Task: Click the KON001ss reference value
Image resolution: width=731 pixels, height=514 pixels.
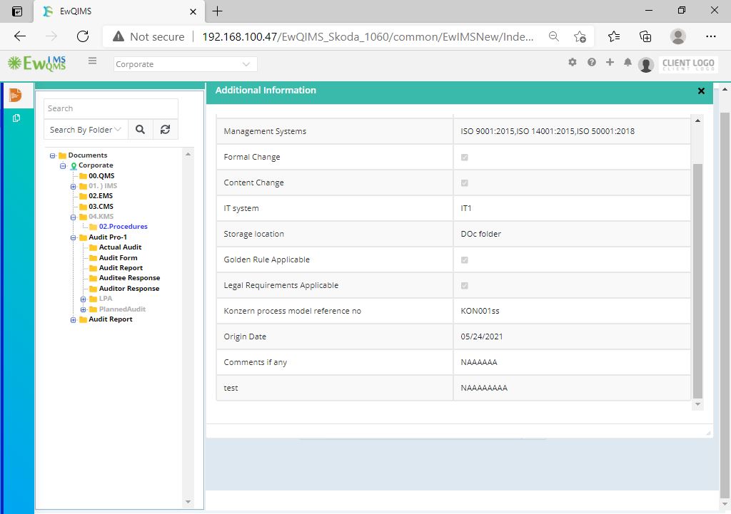Action: tap(480, 311)
